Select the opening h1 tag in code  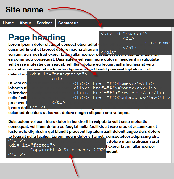(x=128, y=39)
